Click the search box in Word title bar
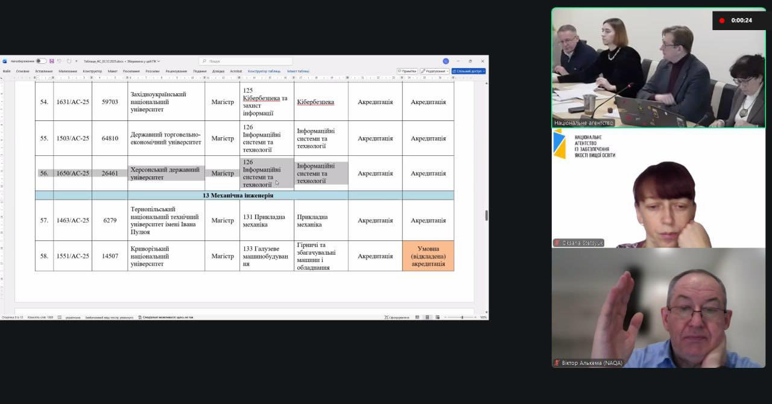The image size is (772, 404). tap(245, 61)
